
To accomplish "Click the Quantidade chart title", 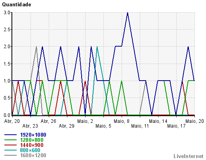I will point(17,5).
